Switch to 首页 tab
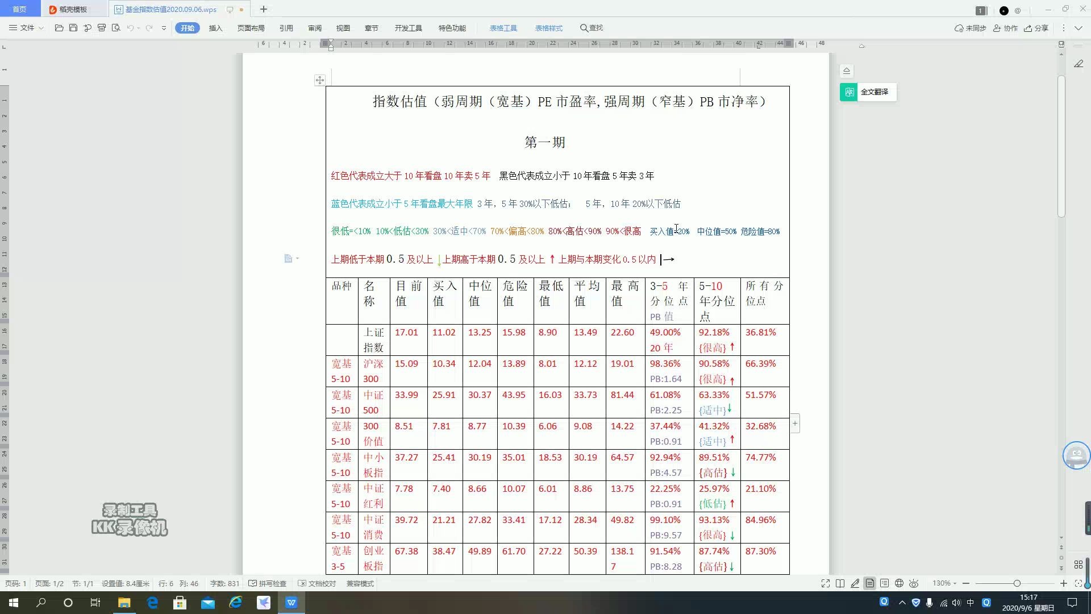 [19, 9]
